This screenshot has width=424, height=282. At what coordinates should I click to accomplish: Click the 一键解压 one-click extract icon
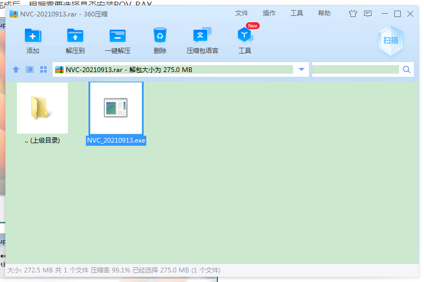118,36
